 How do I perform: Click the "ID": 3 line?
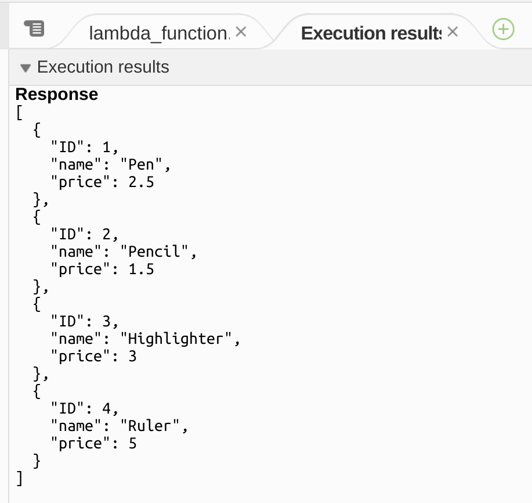pos(84,321)
